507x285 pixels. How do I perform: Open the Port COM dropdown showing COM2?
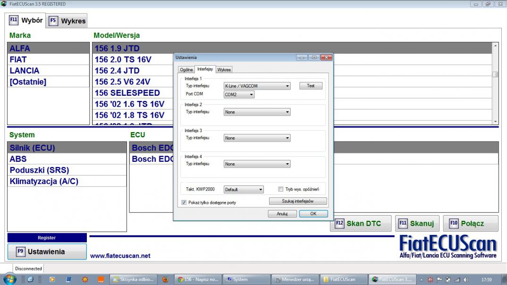point(239,94)
